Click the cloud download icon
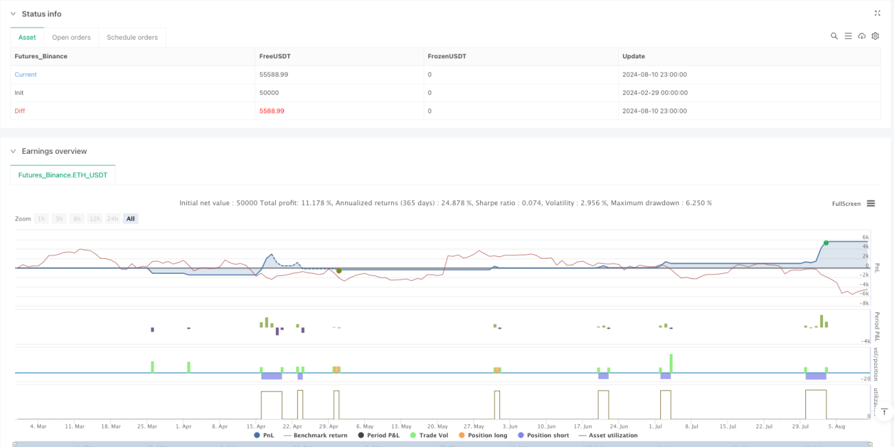The width and height of the screenshot is (894, 447). click(862, 36)
